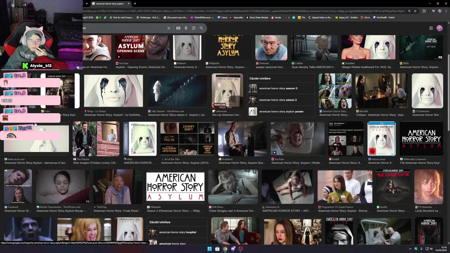The image size is (450, 253).
Task: Clear the Google search box text
Action: (169, 28)
